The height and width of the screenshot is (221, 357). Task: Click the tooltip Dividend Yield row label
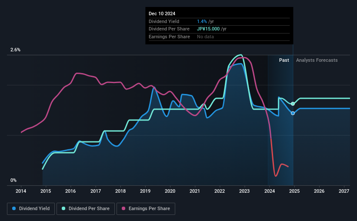pos(163,21)
